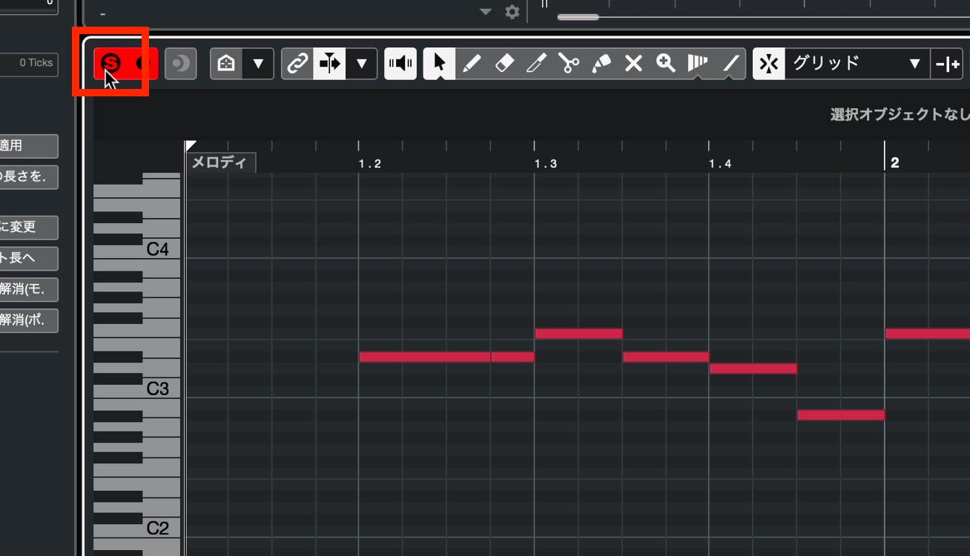970x556 pixels.
Task: Select the Trim tool
Action: tap(536, 64)
